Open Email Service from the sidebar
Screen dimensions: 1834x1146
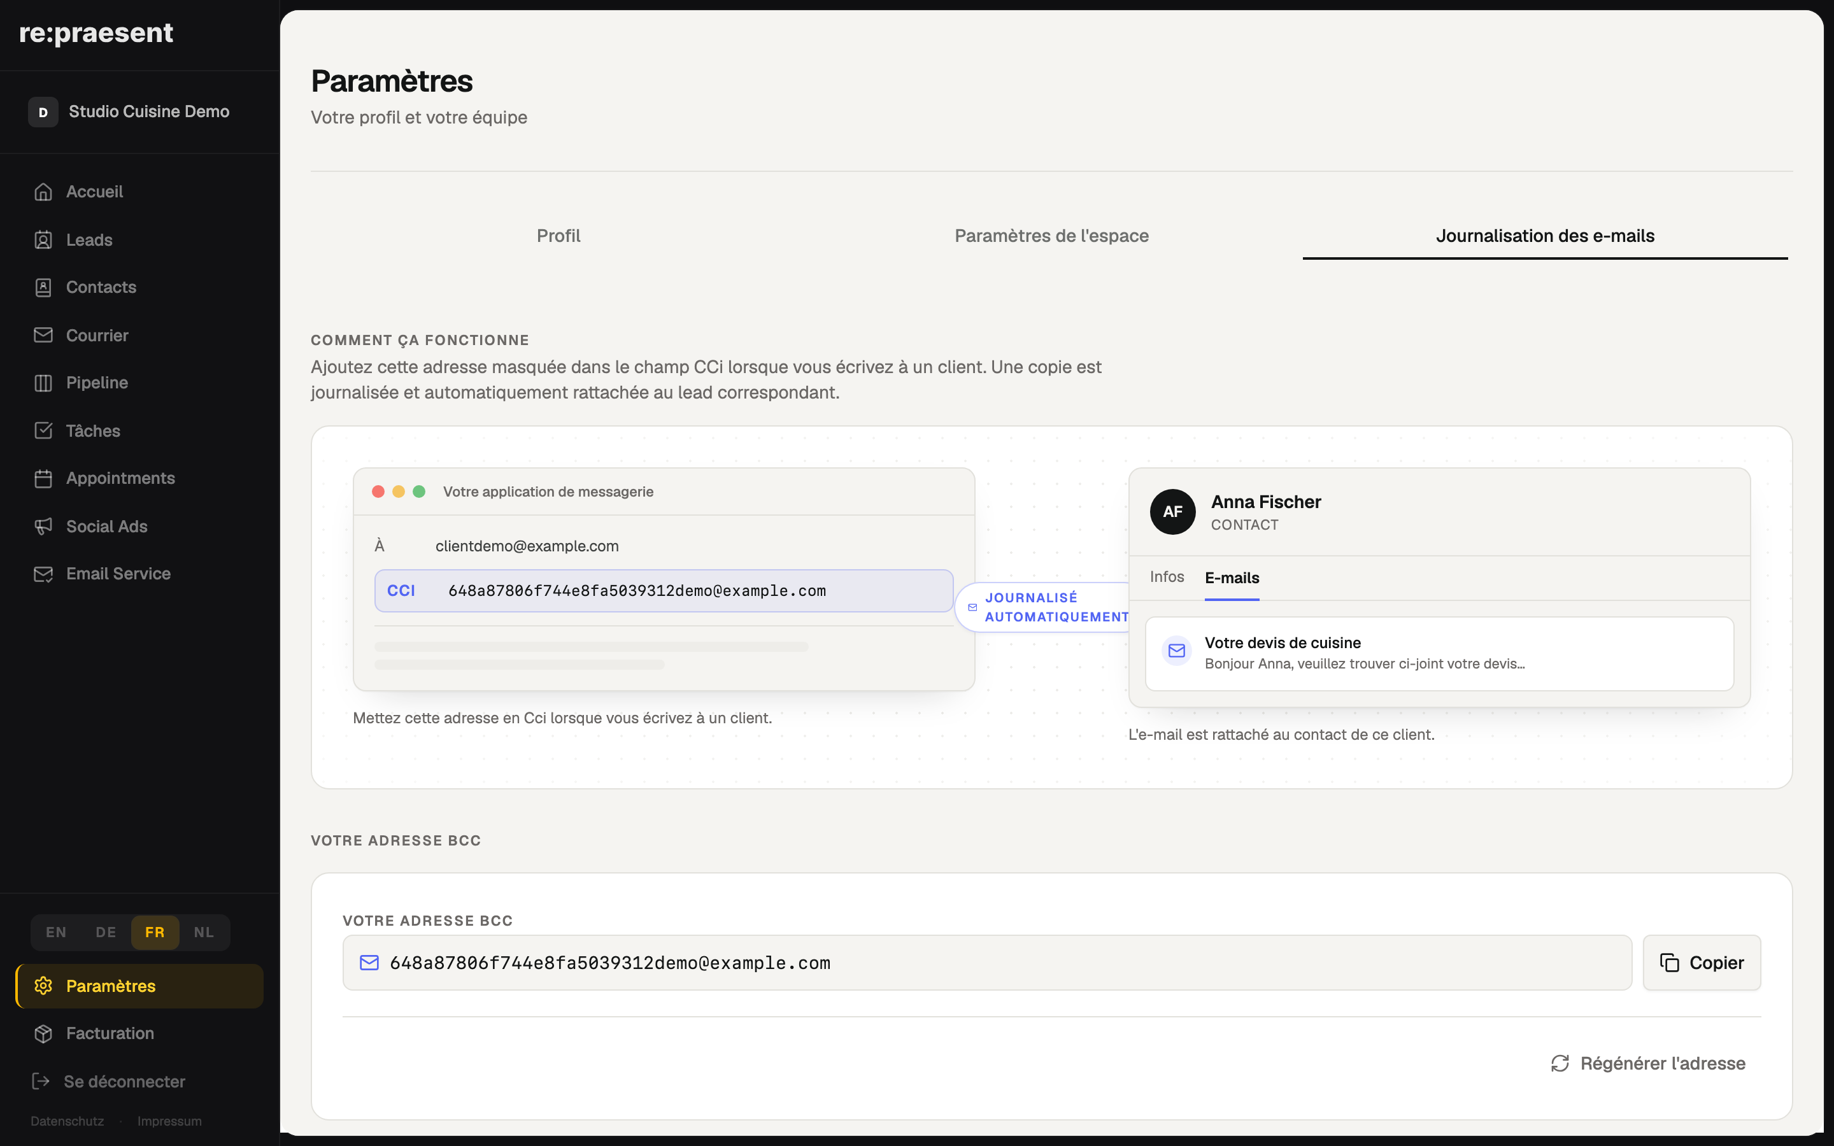(139, 574)
